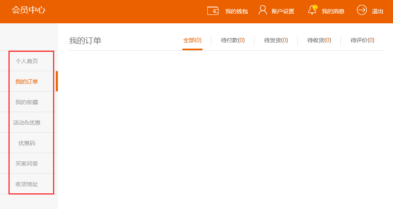Select 我的订单 in sidebar
The image size is (393, 209).
click(x=27, y=82)
